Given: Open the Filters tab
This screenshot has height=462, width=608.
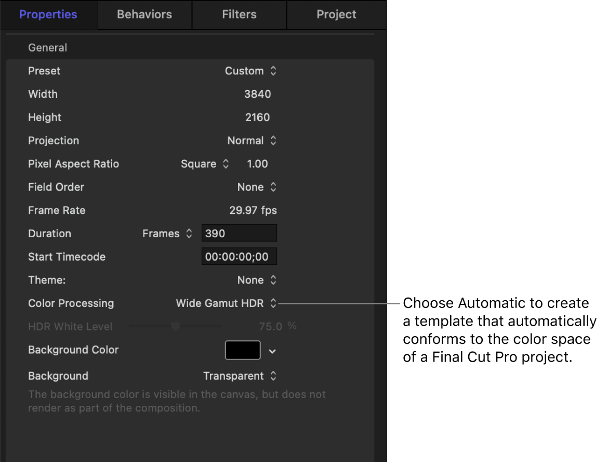Looking at the screenshot, I should pyautogui.click(x=239, y=15).
